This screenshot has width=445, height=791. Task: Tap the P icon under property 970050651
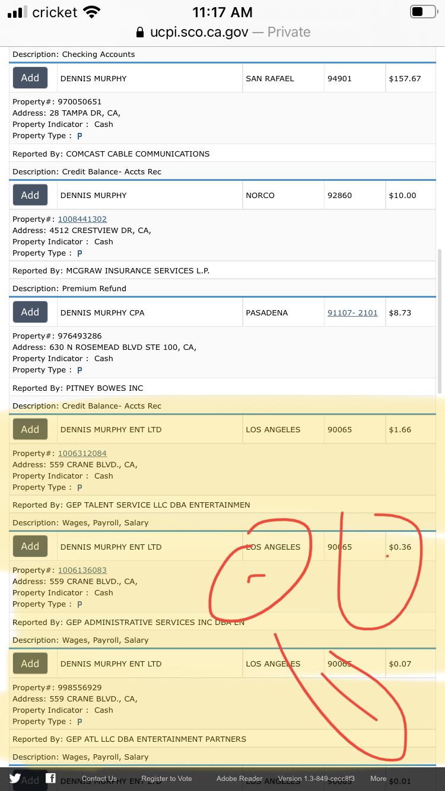tap(80, 136)
